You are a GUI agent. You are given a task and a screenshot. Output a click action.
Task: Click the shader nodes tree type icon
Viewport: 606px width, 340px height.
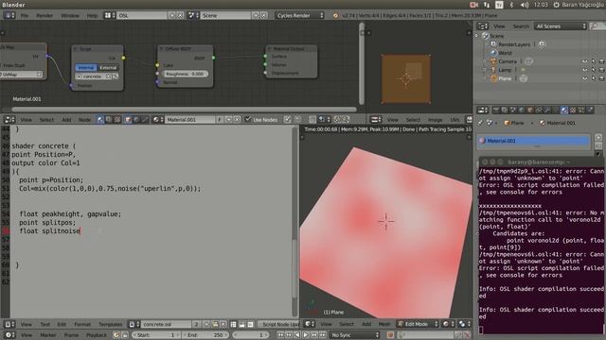point(100,120)
